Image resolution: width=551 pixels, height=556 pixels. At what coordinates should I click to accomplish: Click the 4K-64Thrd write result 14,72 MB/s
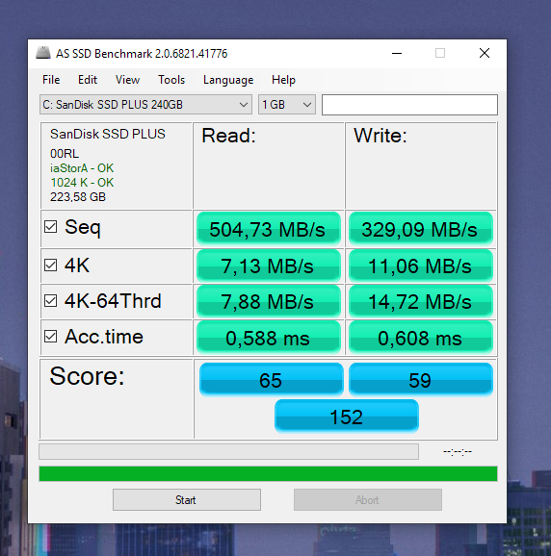click(421, 301)
